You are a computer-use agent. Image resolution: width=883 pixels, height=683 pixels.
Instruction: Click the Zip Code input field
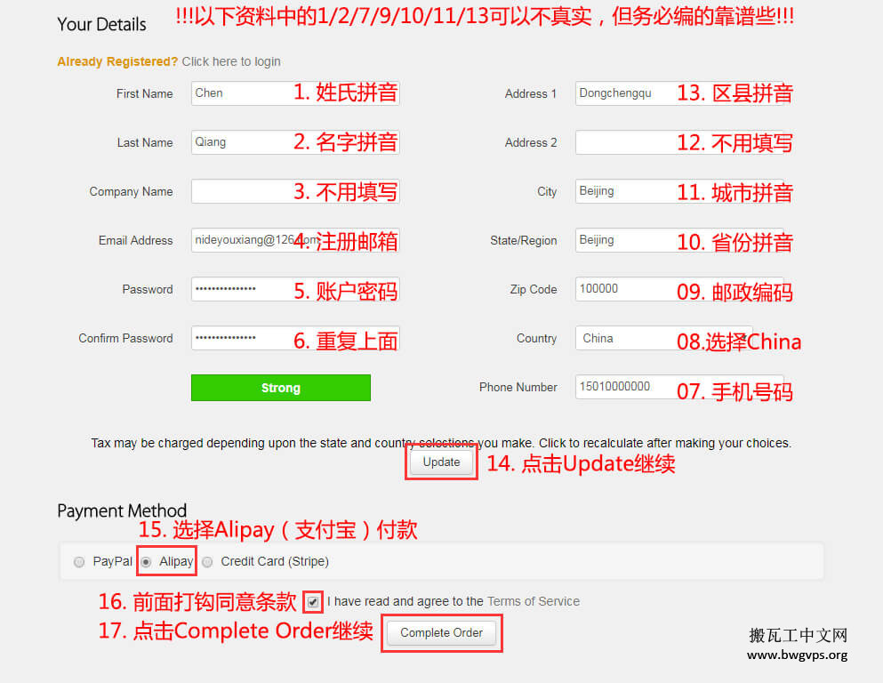[x=679, y=289]
